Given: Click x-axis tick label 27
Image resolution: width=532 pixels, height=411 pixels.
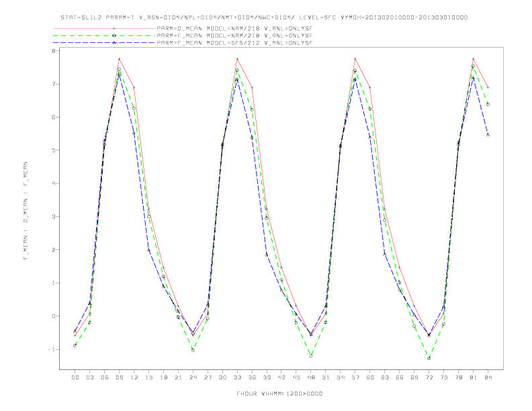Looking at the screenshot, I should pyautogui.click(x=208, y=377).
